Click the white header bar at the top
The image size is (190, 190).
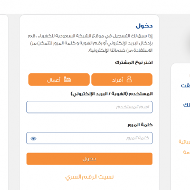click(95, 7)
